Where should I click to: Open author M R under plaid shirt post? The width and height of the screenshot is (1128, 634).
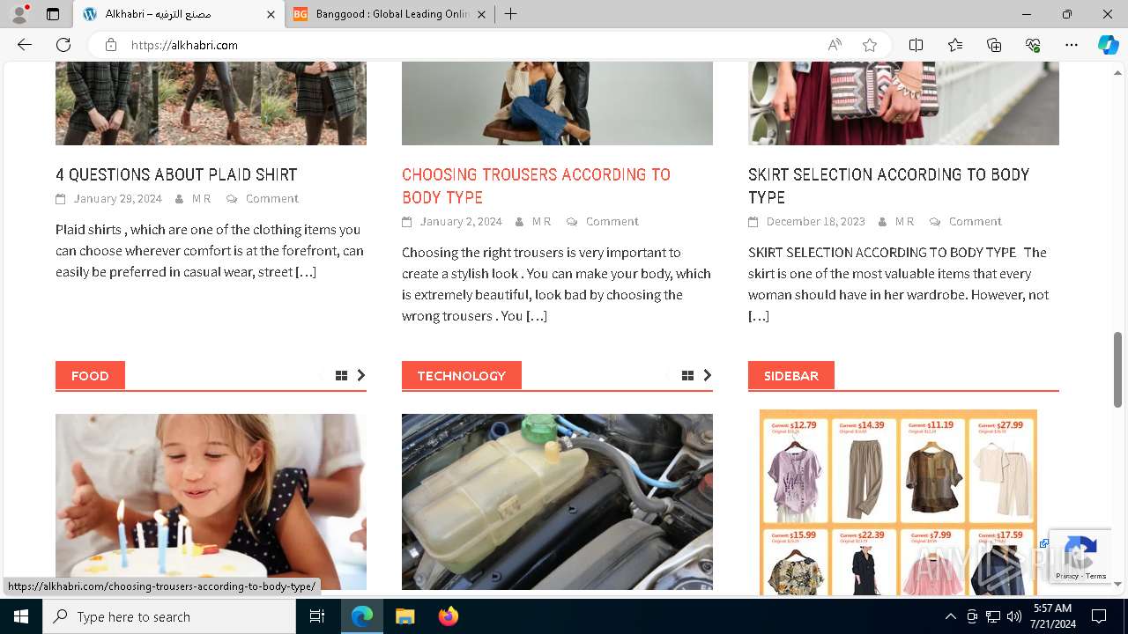coord(202,199)
